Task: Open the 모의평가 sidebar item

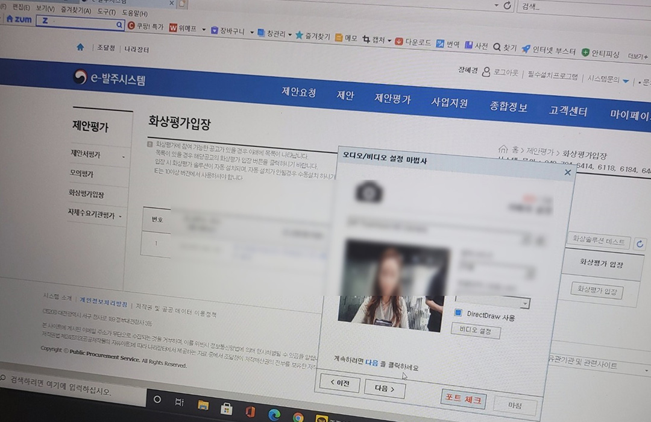Action: pyautogui.click(x=82, y=174)
